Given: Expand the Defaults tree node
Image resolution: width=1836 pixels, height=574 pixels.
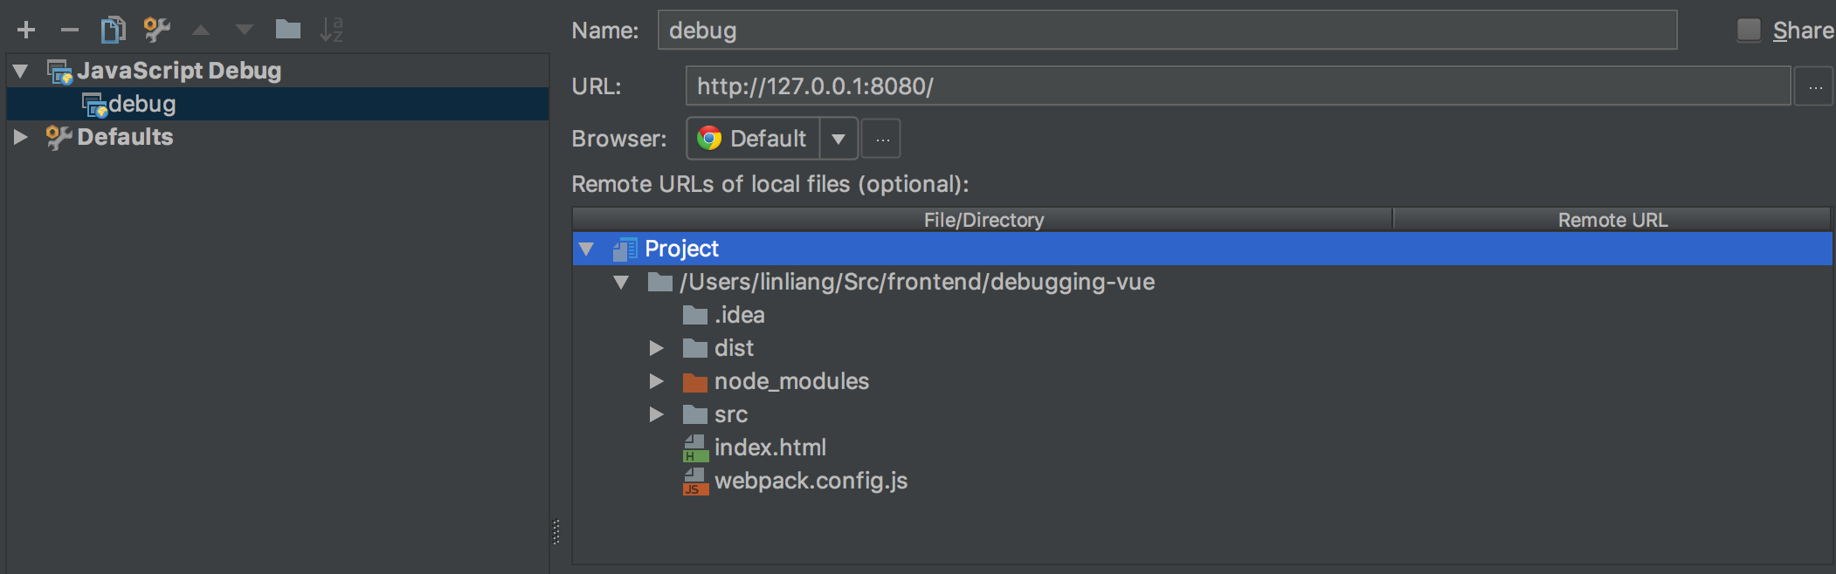Looking at the screenshot, I should (x=21, y=137).
